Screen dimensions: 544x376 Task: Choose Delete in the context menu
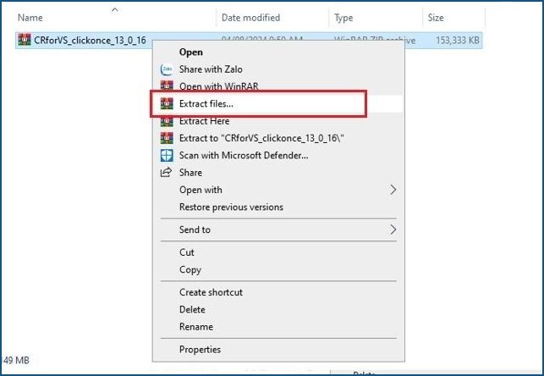coord(277,309)
